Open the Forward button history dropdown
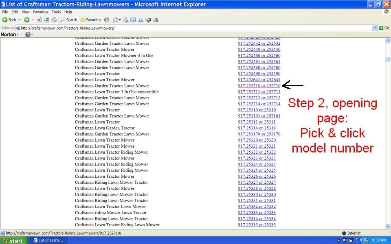Image resolution: width=391 pixels, height=244 pixels. [33, 20]
